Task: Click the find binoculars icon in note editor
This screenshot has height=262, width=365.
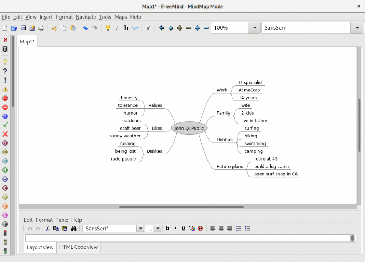Action: [74, 229]
